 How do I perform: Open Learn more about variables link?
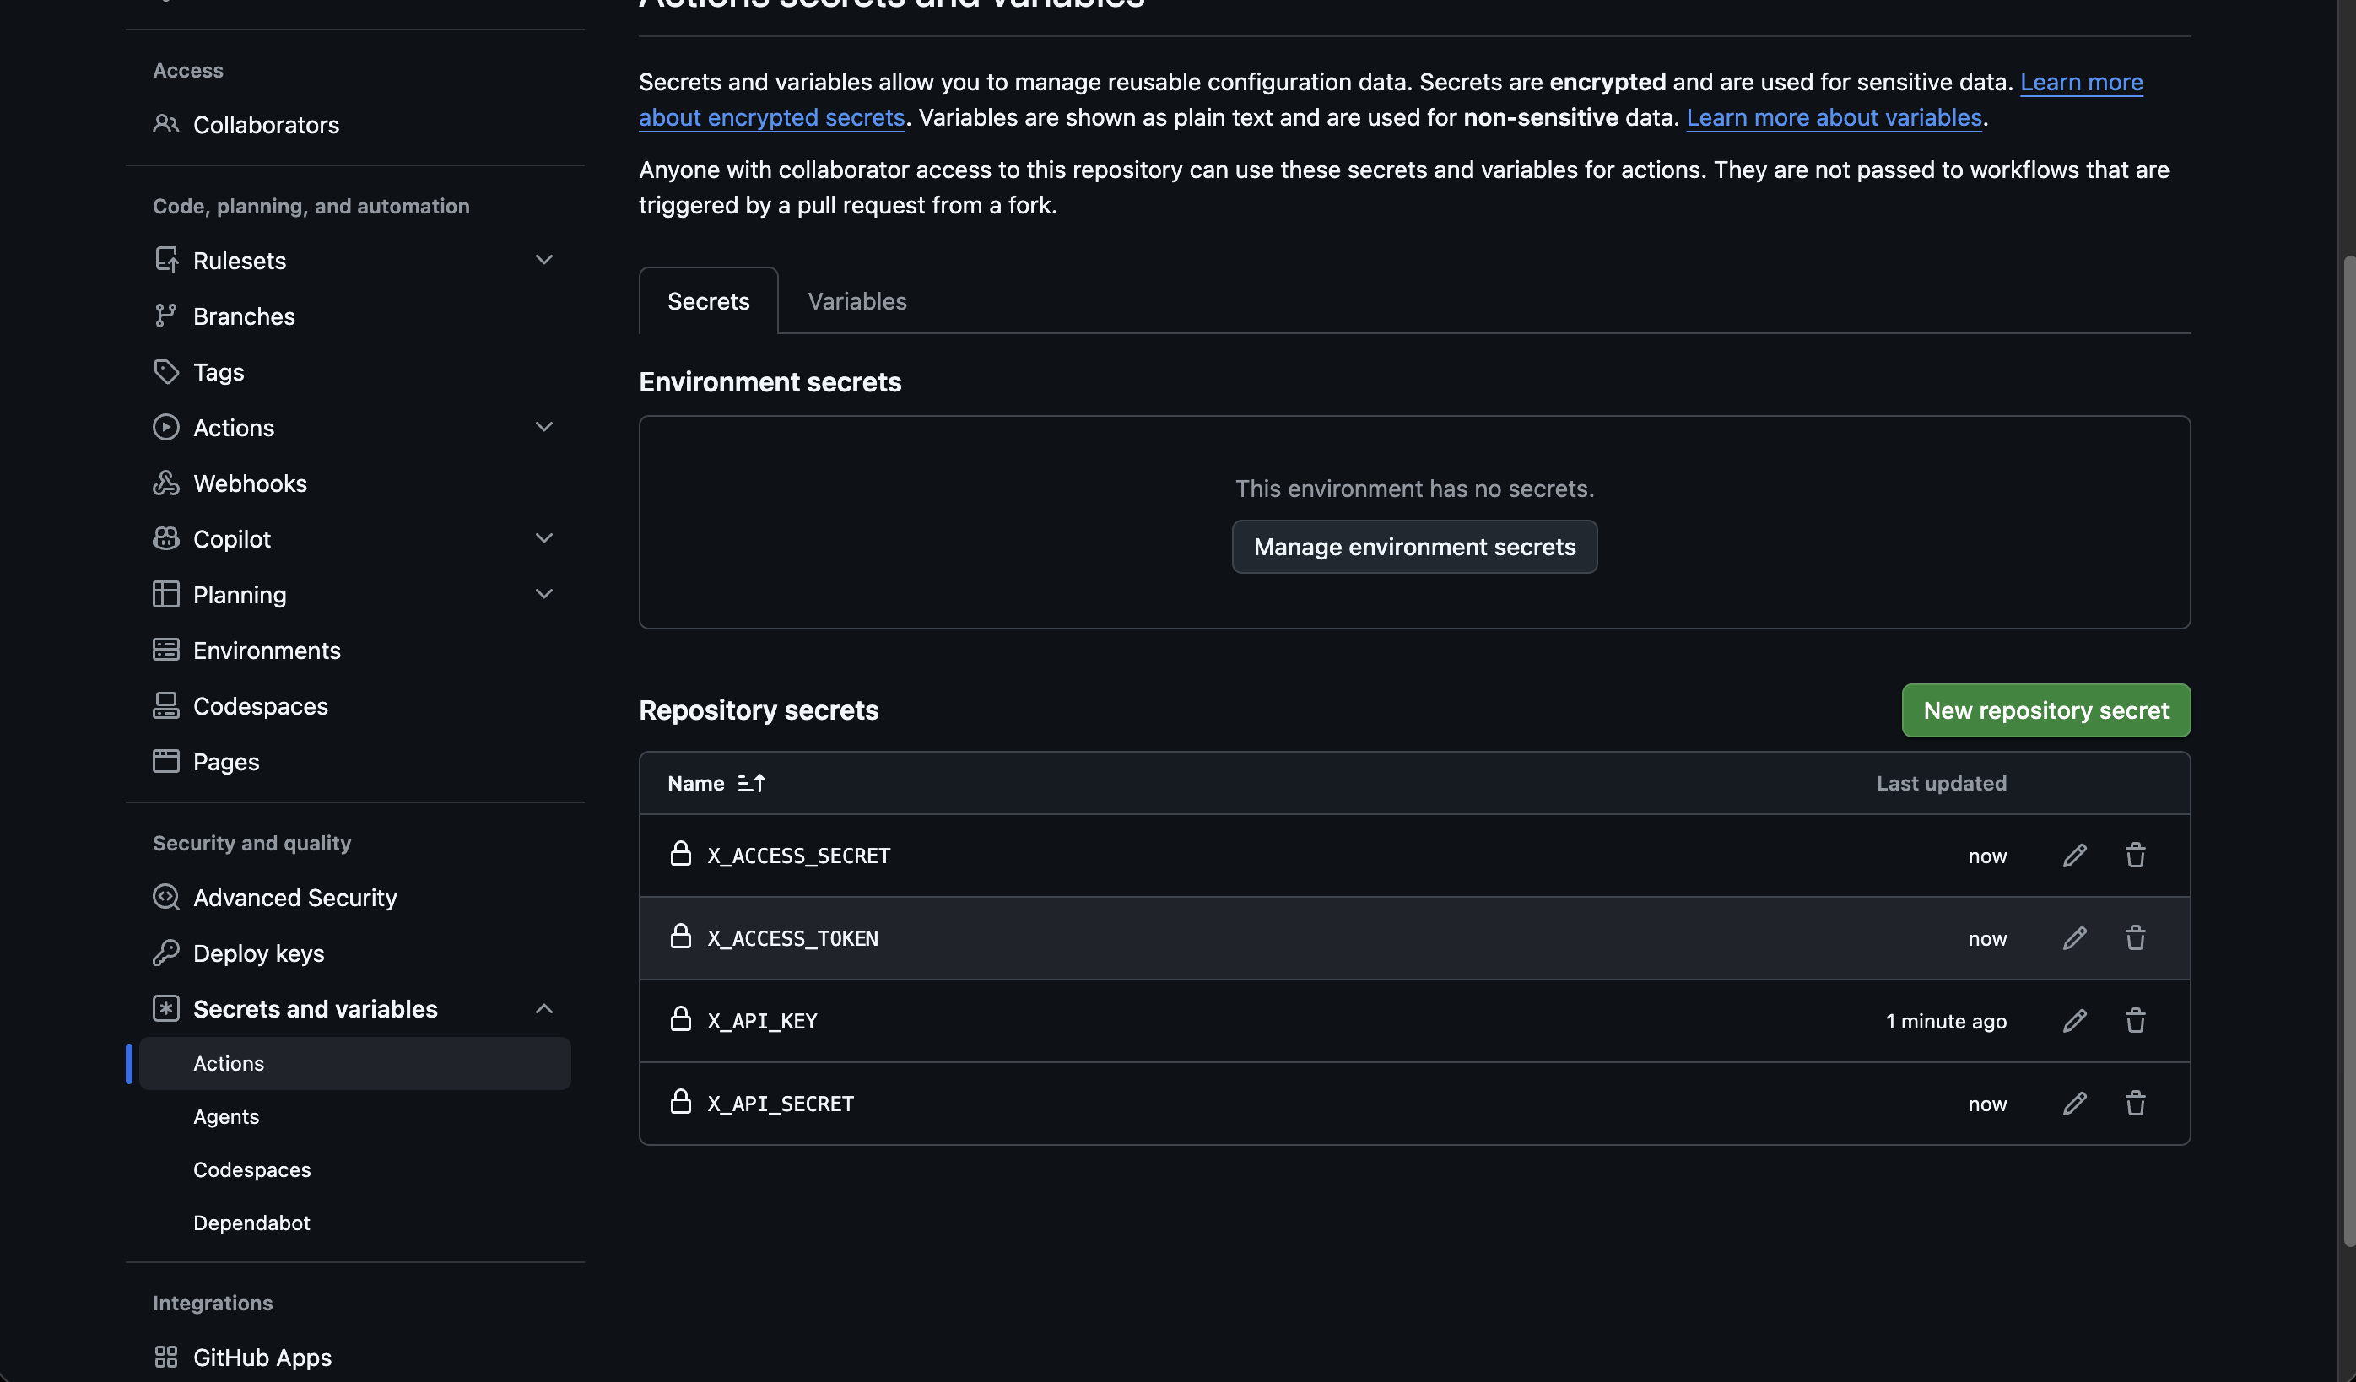click(1834, 118)
